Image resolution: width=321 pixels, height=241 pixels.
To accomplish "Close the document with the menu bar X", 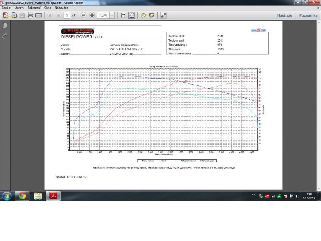I will [x=318, y=8].
